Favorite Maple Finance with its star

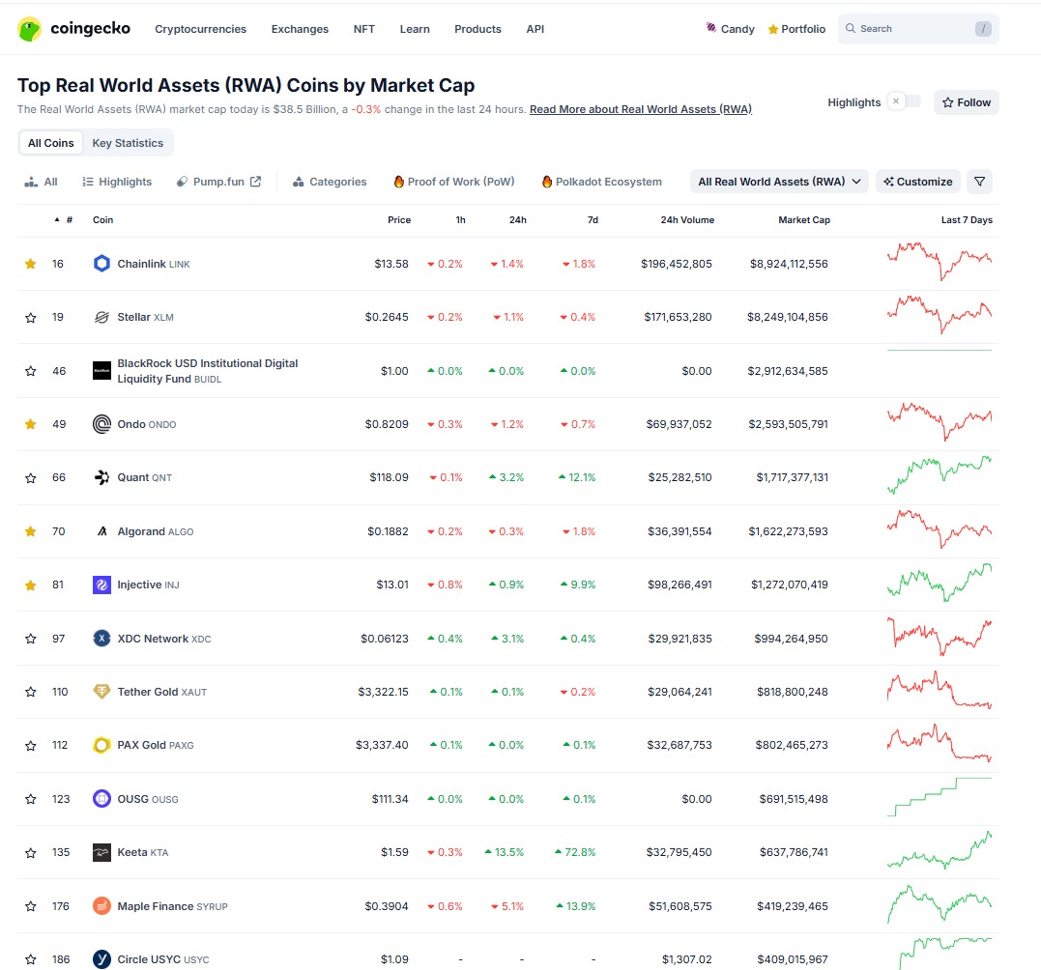coord(31,905)
